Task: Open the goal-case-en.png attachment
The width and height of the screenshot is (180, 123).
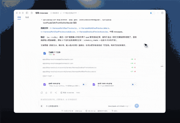Action: tap(105, 85)
